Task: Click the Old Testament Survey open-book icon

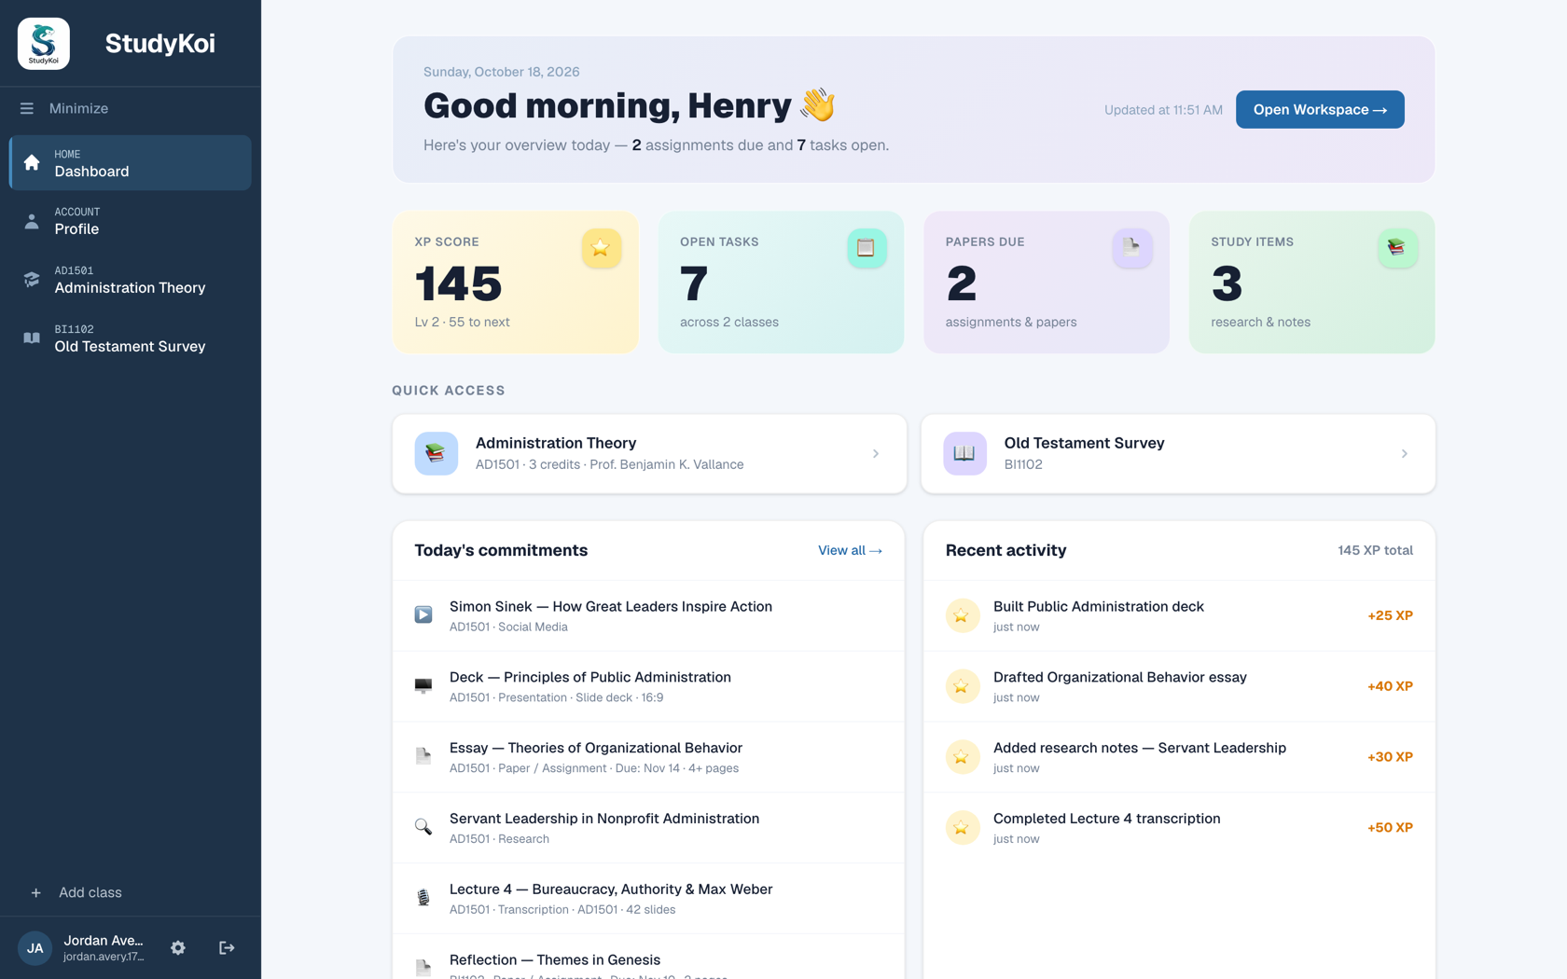Action: (964, 453)
